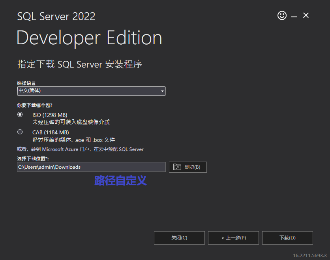The height and width of the screenshot is (260, 330).
Task: Click the ISO description 未经压缩的可装入磁盘映像介质
Action: click(71, 122)
